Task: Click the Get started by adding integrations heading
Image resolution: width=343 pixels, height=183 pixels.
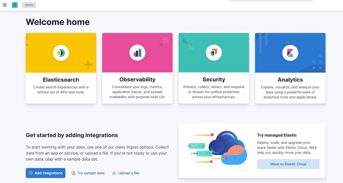Action: (72, 135)
